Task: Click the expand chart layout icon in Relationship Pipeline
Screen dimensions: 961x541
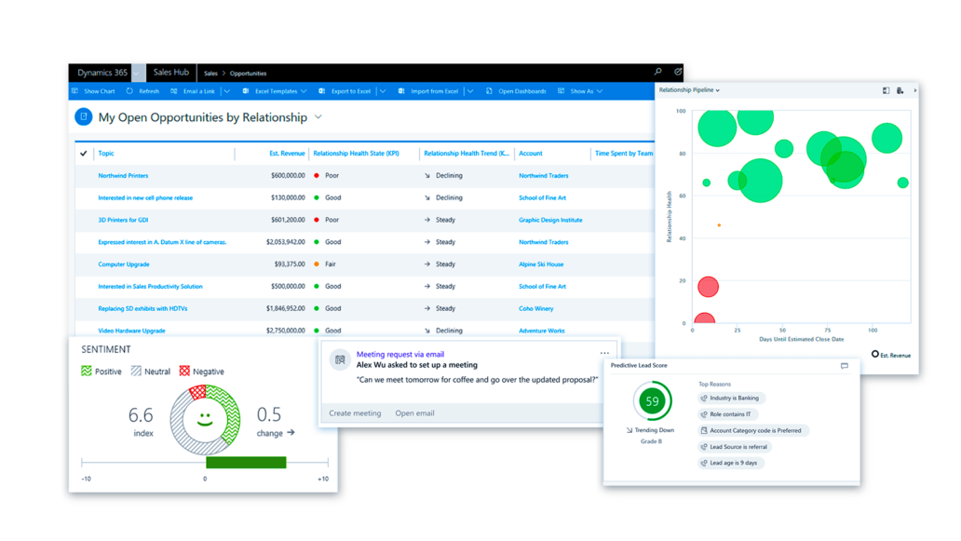Action: pos(886,90)
